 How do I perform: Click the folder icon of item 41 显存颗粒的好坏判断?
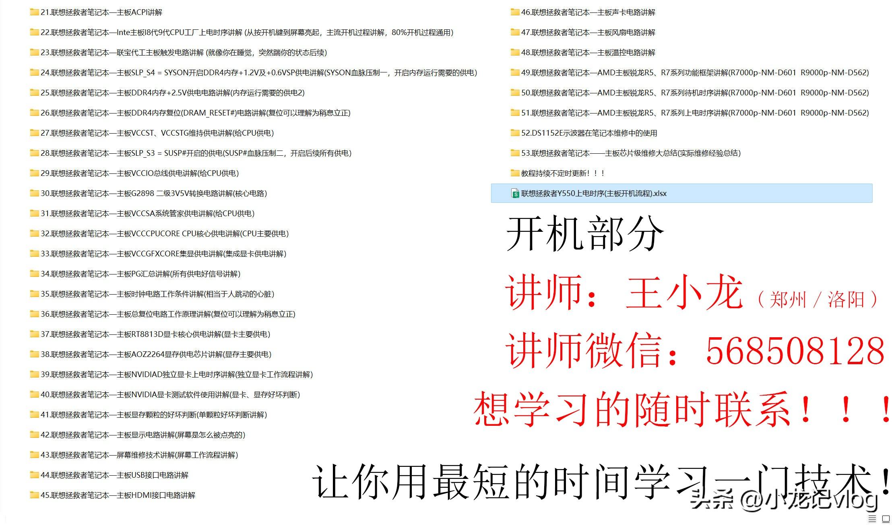pos(34,415)
